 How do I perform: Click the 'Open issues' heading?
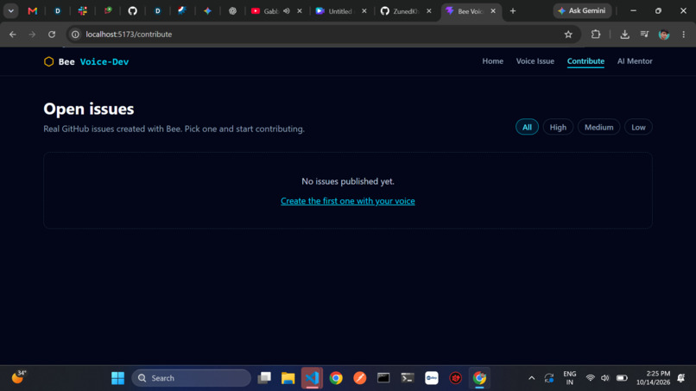click(89, 109)
